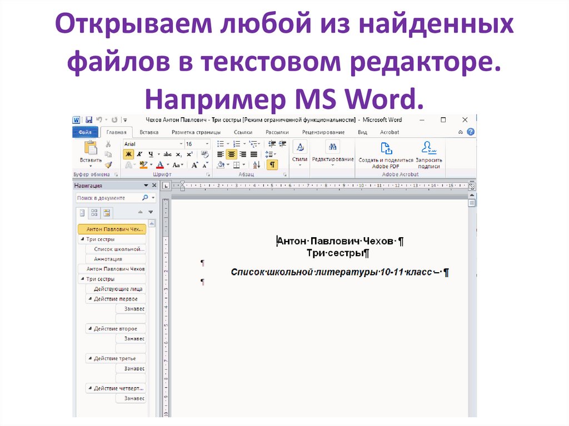
Task: Click the Redo icon in title bar
Action: (114, 120)
